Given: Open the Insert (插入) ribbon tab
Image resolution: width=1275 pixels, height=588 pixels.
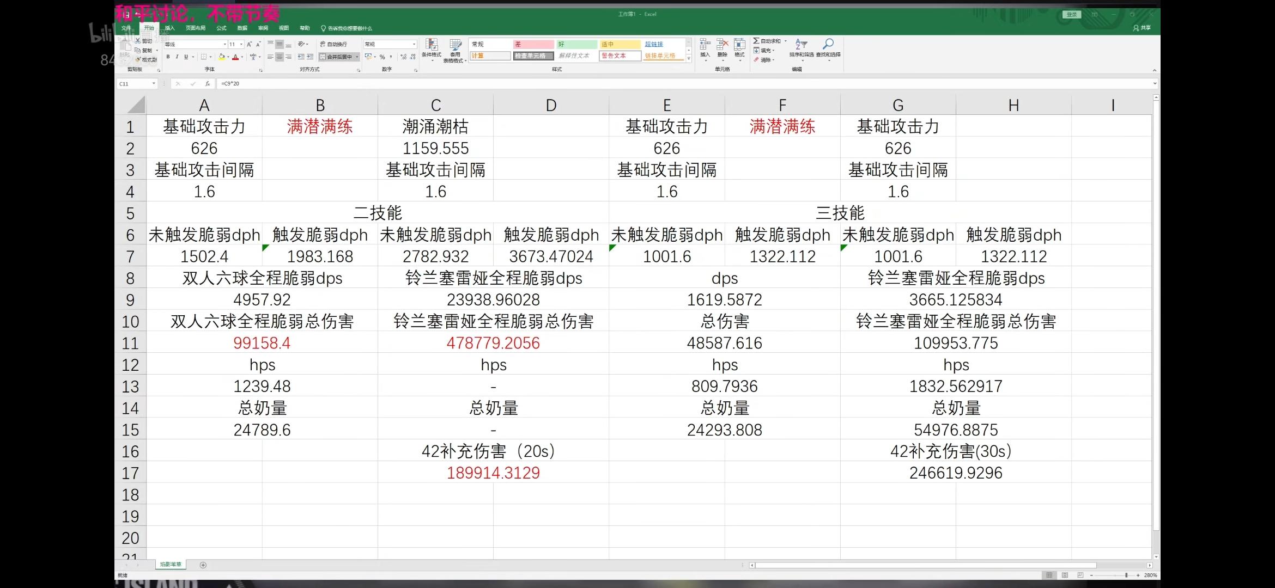Looking at the screenshot, I should tap(170, 28).
